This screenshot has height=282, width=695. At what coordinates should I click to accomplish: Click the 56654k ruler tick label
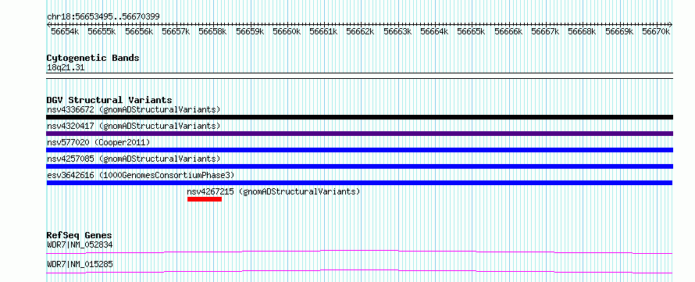pyautogui.click(x=65, y=32)
